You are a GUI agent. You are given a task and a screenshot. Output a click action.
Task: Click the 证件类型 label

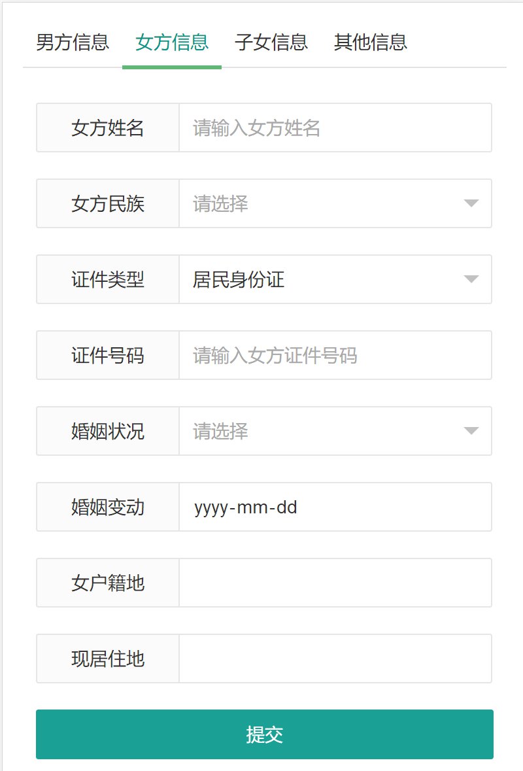(x=108, y=280)
